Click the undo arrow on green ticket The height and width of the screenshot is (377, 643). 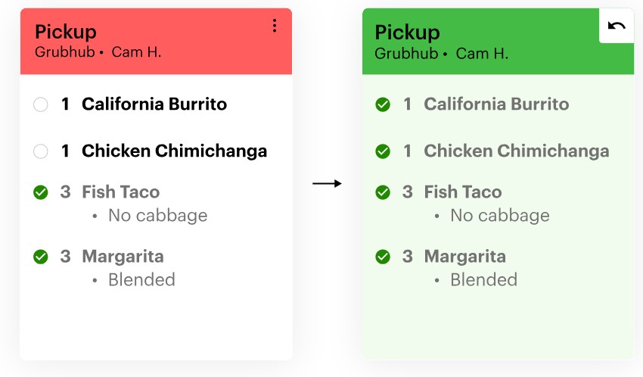coord(617,26)
